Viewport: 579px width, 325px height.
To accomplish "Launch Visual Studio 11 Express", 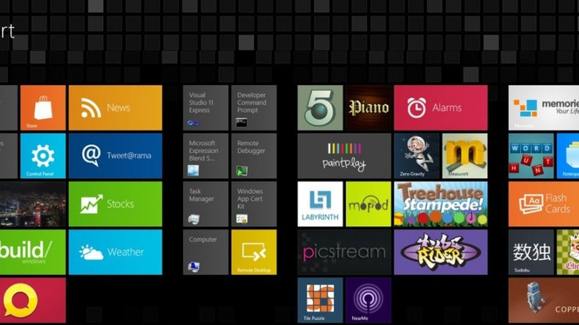I will 206,108.
